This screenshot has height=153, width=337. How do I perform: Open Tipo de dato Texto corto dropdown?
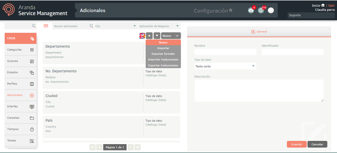tap(225, 66)
